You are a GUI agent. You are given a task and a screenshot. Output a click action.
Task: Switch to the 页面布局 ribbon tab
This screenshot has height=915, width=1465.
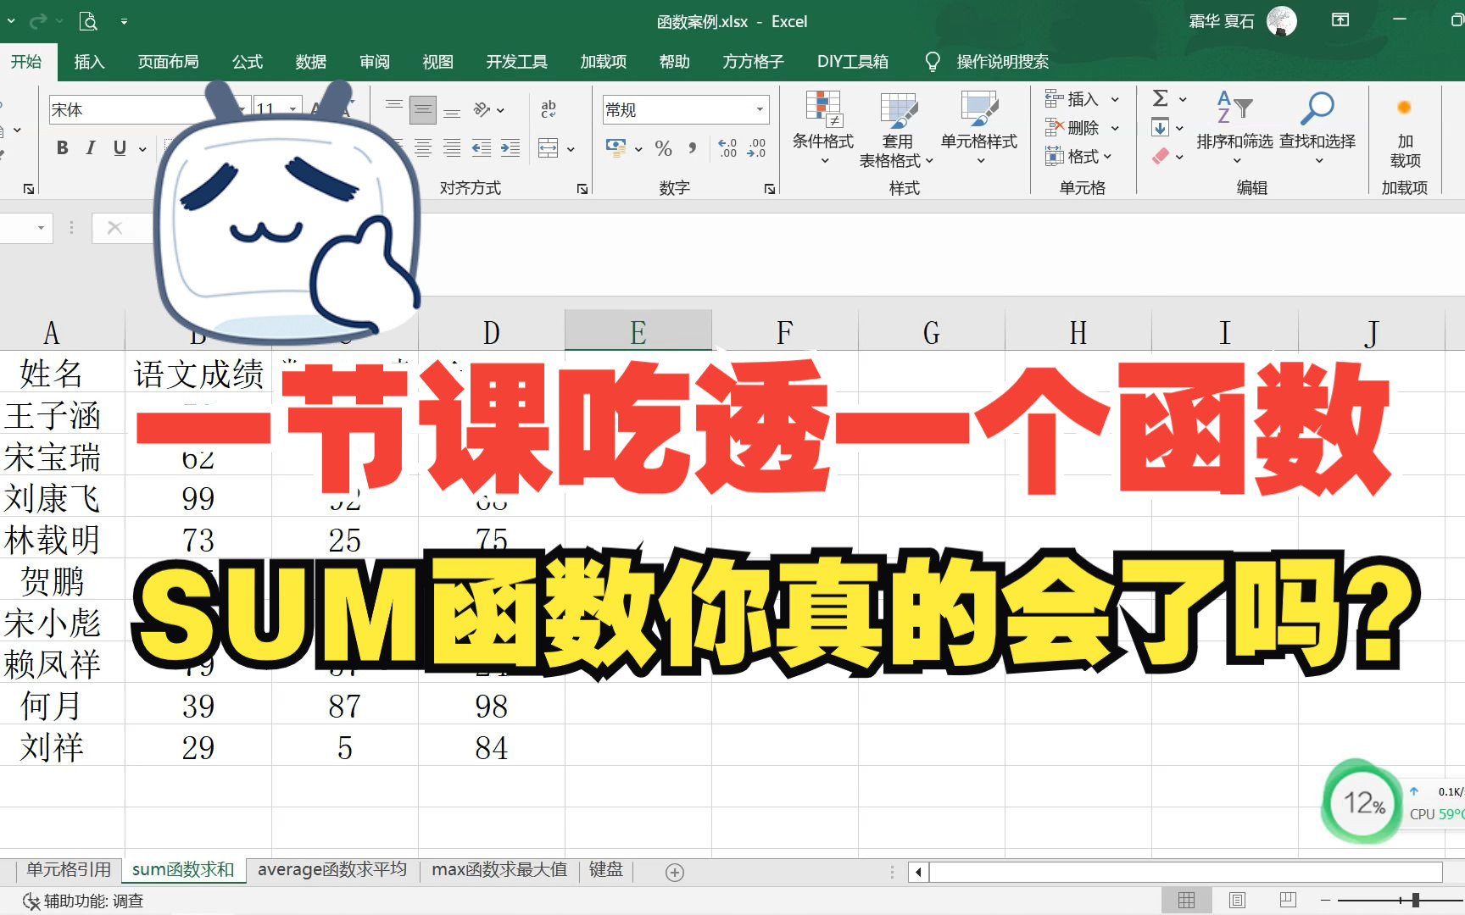[x=168, y=62]
